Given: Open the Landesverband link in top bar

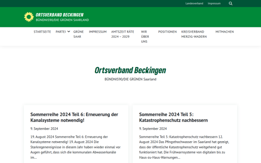Looking at the screenshot, I should 194,3.
